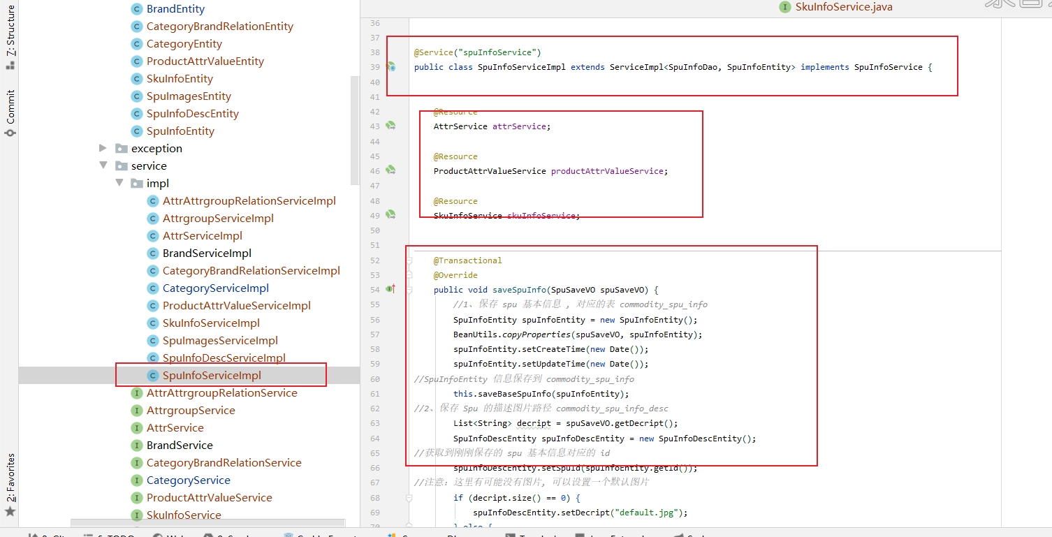Open the Favorites star icon
1052x537 pixels.
pos(10,511)
